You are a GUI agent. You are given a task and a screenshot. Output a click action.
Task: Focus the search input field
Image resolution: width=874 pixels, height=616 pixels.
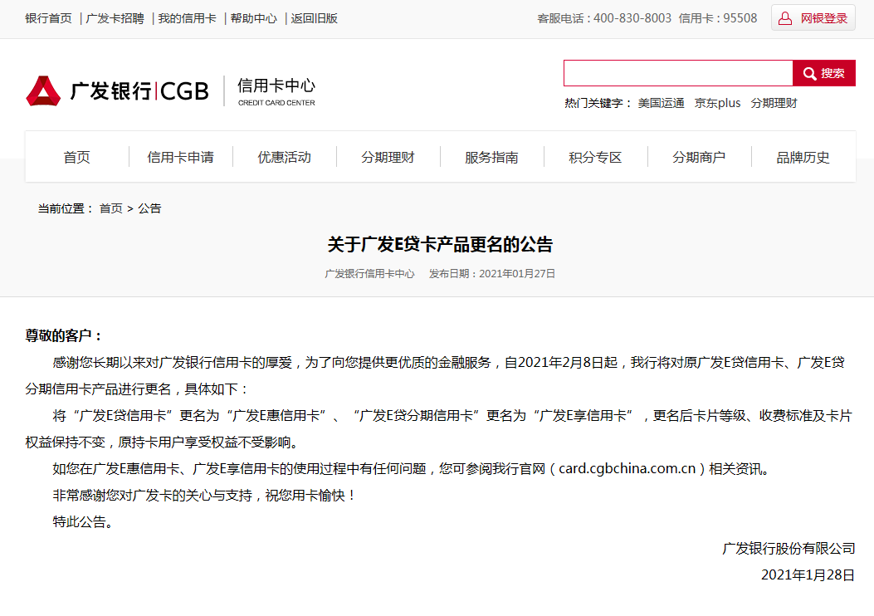tap(678, 73)
